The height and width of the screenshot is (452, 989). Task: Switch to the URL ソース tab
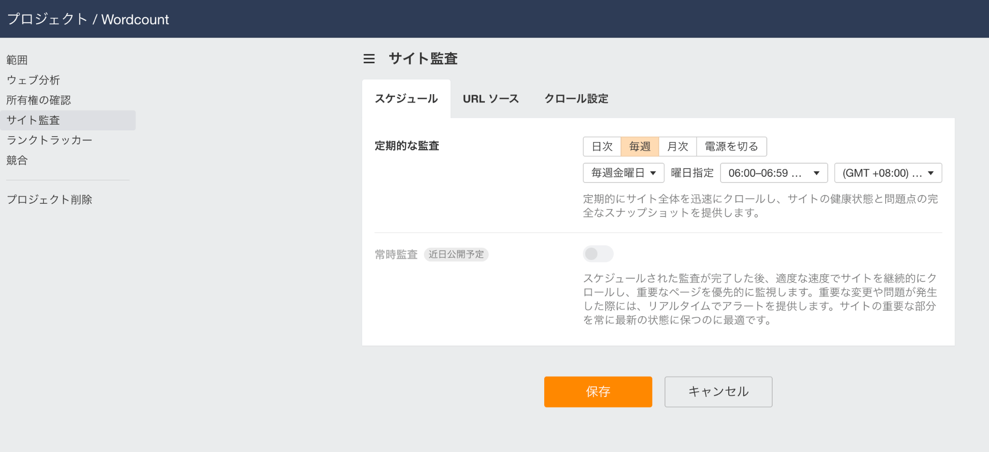491,99
